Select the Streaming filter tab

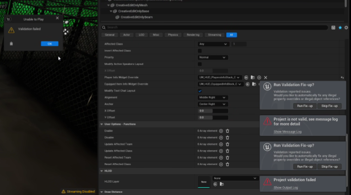(x=214, y=35)
